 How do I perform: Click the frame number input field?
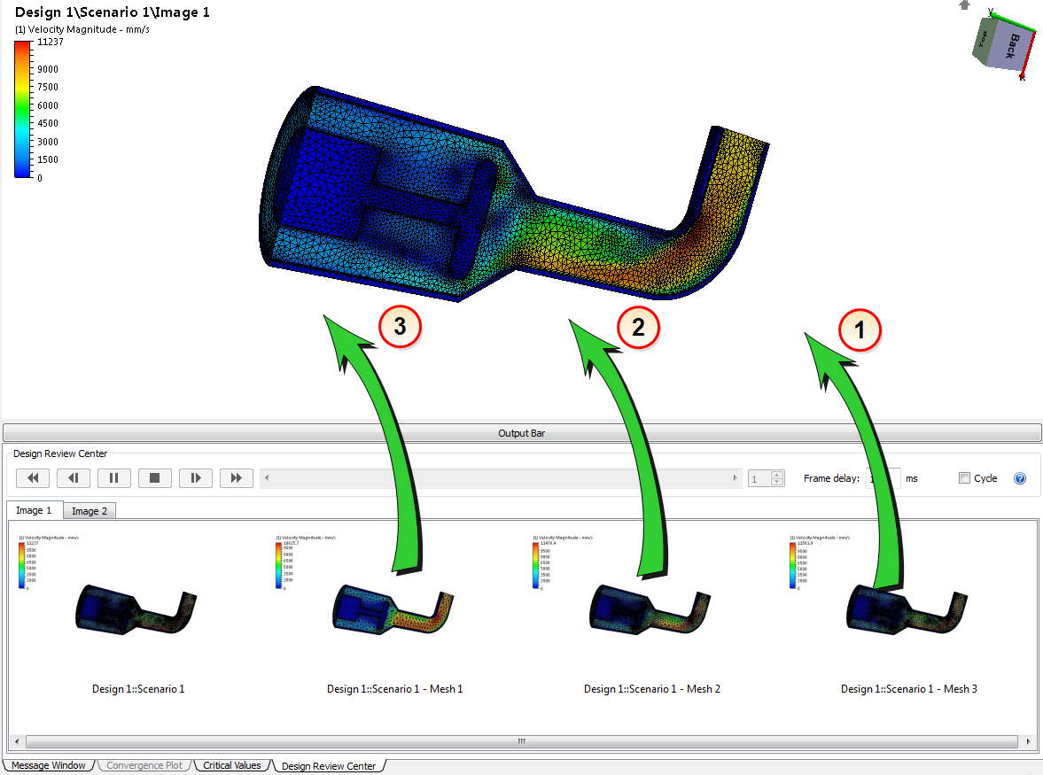(759, 478)
